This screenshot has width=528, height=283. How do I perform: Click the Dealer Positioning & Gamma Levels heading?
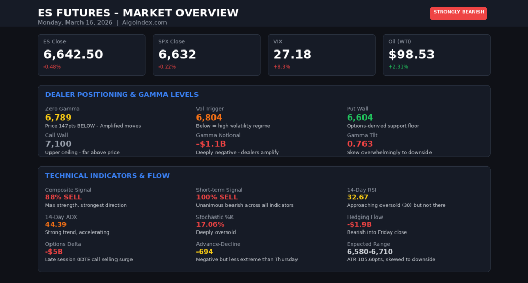[122, 94]
